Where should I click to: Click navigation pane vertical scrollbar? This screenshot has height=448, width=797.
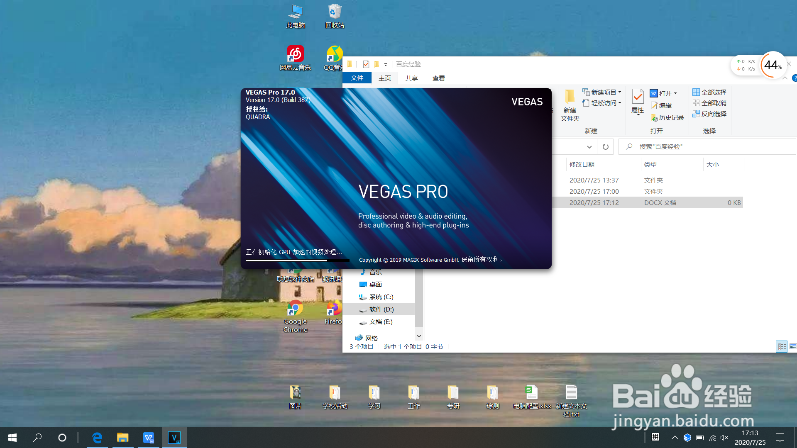pos(419,299)
